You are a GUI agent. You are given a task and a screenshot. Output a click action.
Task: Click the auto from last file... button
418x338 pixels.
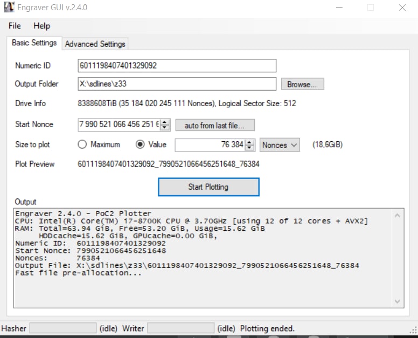(x=215, y=125)
